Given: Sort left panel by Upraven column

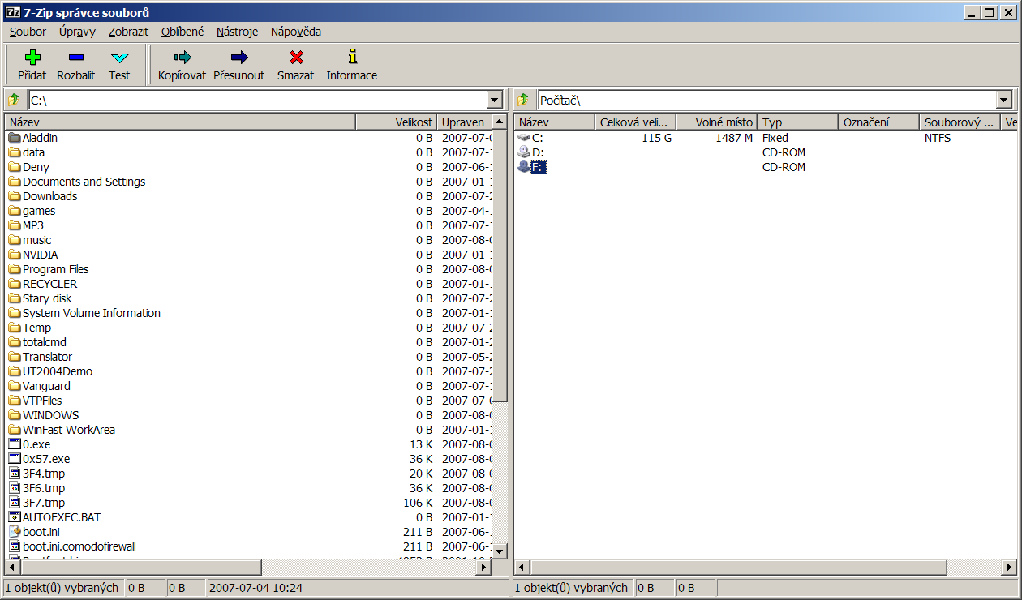Looking at the screenshot, I should pyautogui.click(x=464, y=122).
